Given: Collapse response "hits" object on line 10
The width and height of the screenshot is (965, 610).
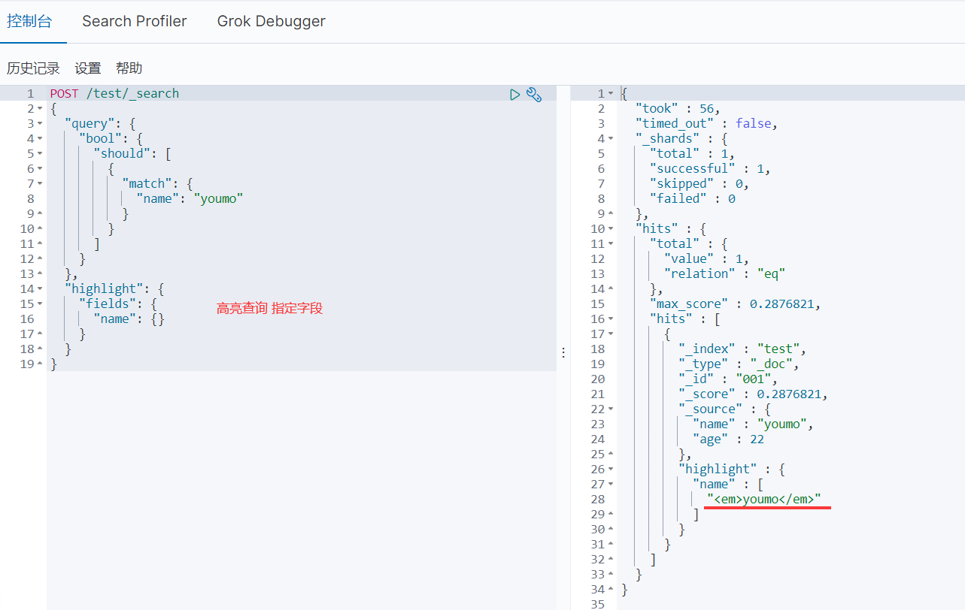Looking at the screenshot, I should pos(611,229).
